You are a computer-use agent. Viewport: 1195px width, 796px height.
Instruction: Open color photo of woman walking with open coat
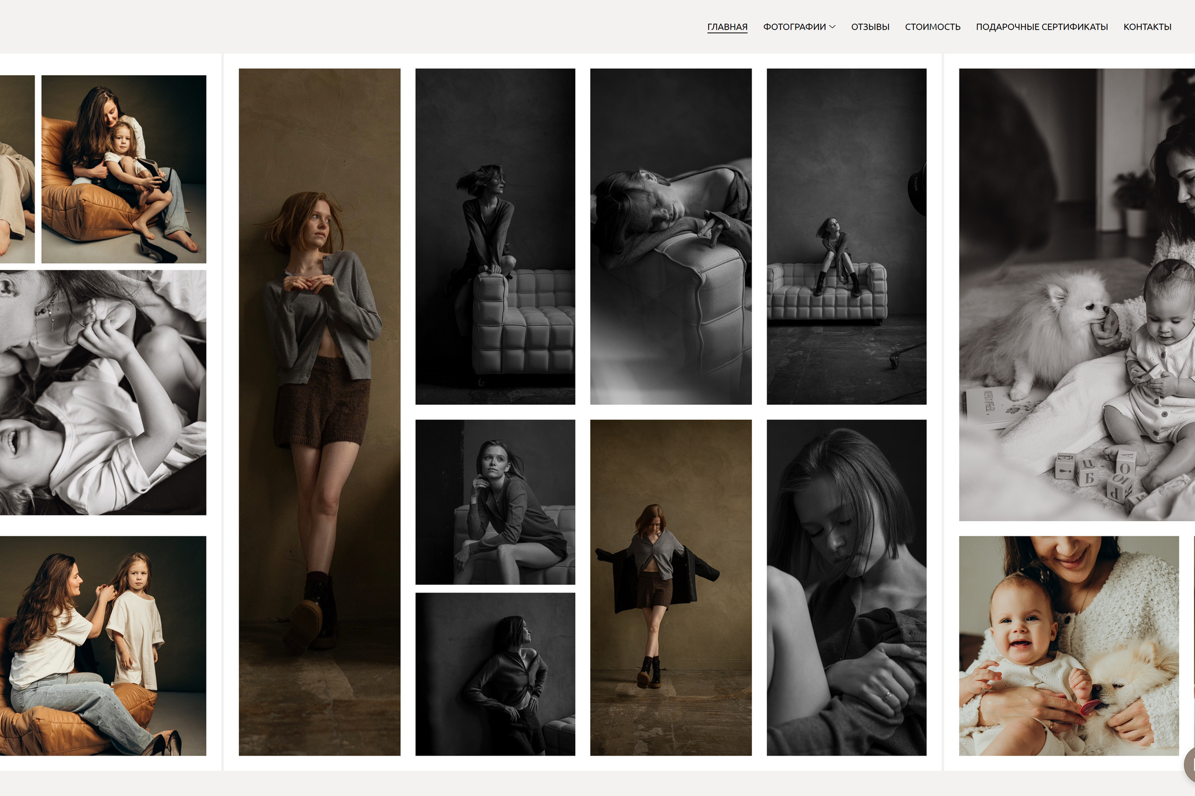click(670, 587)
